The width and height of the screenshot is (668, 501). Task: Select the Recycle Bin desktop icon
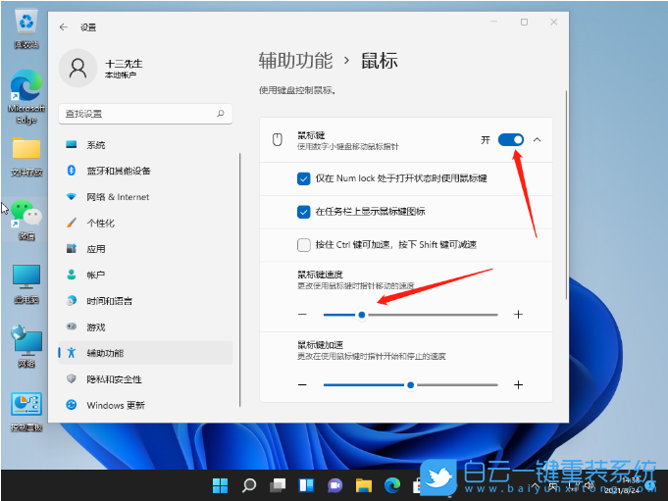pyautogui.click(x=26, y=29)
